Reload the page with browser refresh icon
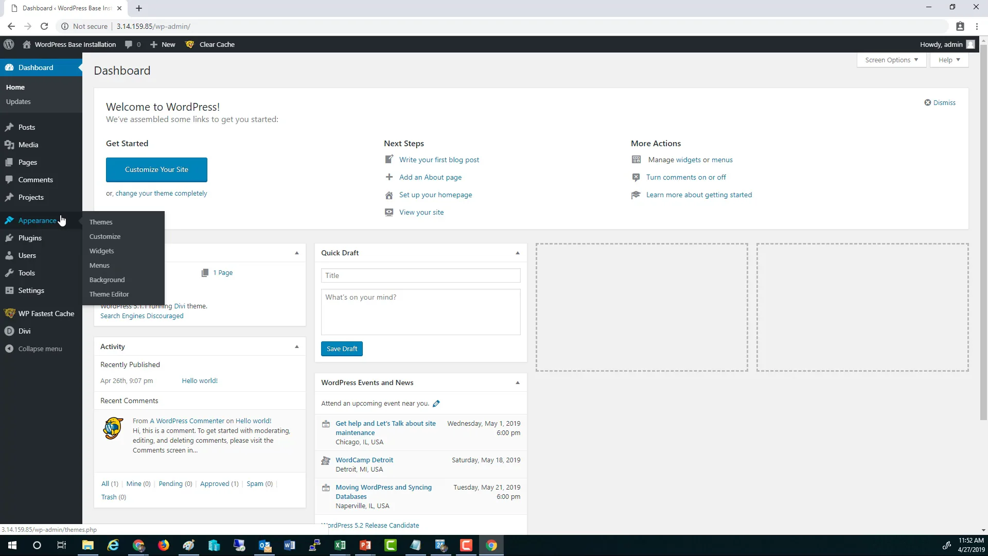The width and height of the screenshot is (988, 556). tap(44, 26)
